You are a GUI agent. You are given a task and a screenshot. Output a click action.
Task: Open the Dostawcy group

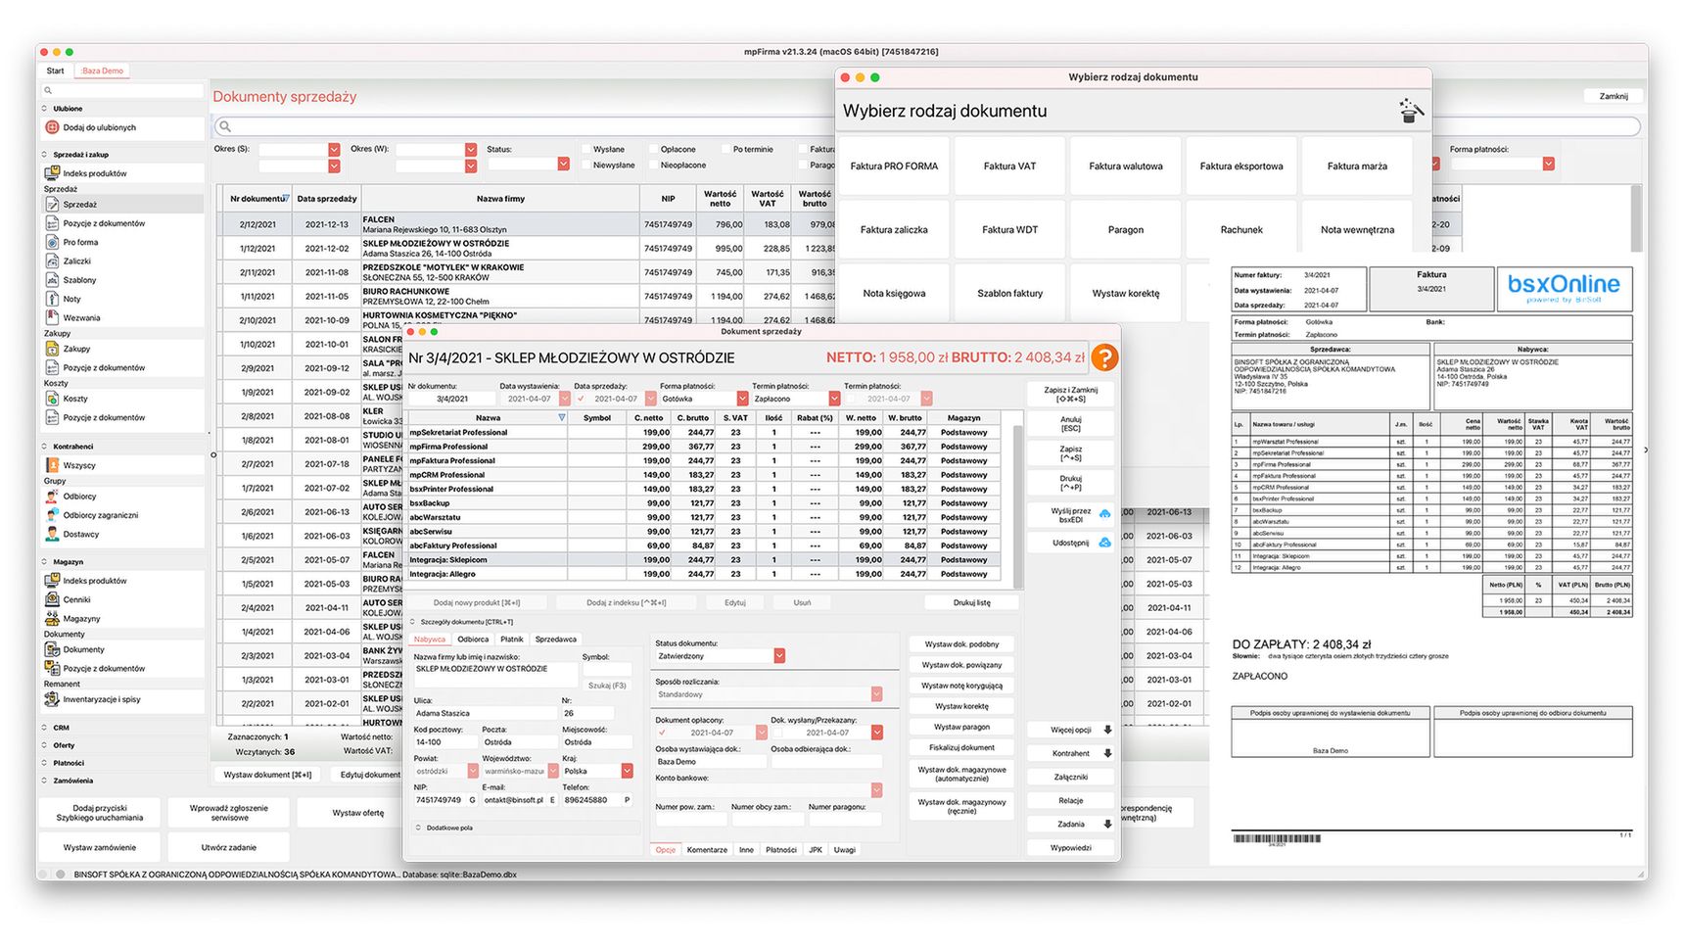click(x=81, y=535)
